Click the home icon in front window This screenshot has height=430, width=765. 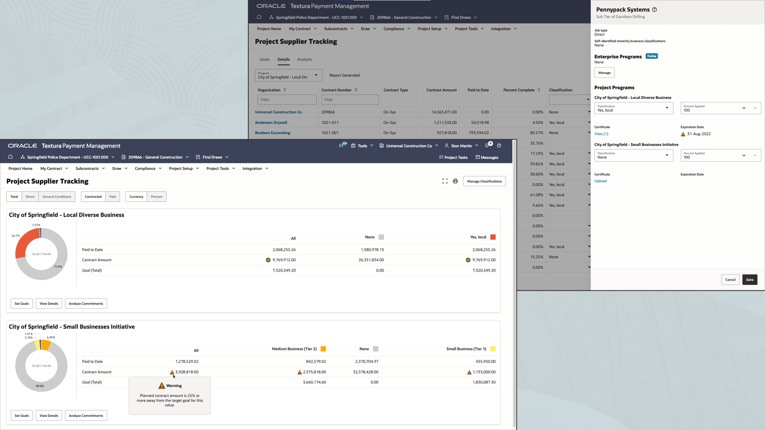coord(10,157)
